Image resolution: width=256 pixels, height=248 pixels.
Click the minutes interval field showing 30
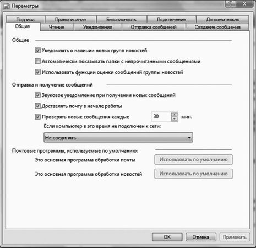point(161,117)
